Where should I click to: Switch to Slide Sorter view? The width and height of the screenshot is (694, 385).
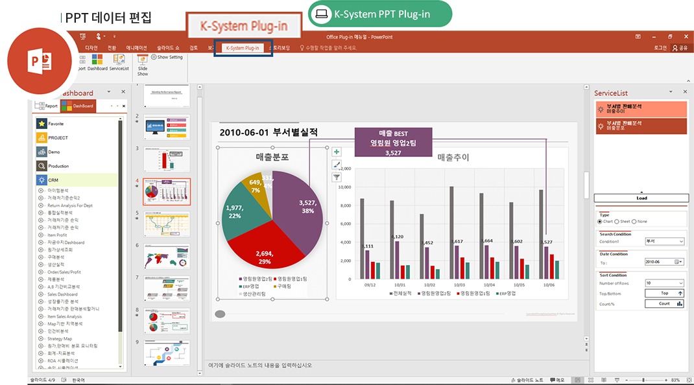(x=591, y=380)
